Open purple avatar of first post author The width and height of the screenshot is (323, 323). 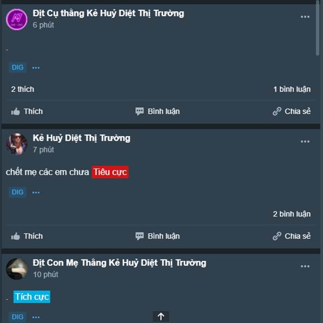(17, 19)
